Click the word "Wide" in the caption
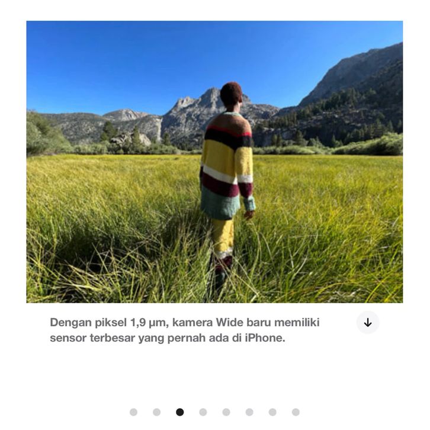 pos(229,322)
